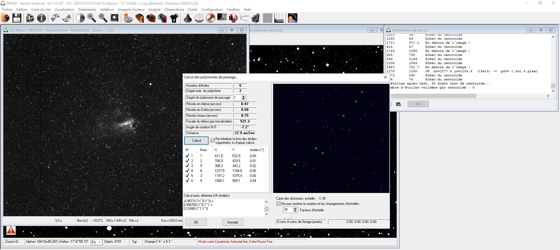Image resolution: width=560 pixels, height=250 pixels.
Task: Click the camera number 2 icon
Action: click(151, 18)
